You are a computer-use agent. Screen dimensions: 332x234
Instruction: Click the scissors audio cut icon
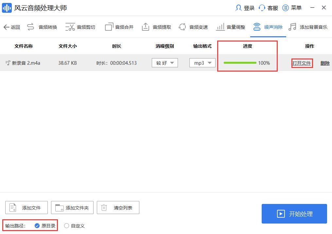click(x=70, y=27)
